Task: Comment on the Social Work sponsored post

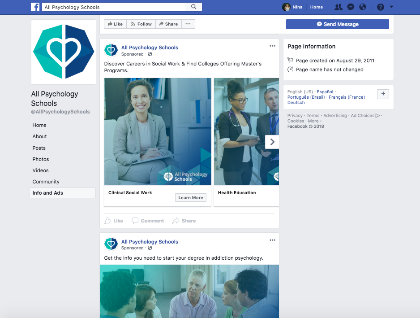Action: 148,221
